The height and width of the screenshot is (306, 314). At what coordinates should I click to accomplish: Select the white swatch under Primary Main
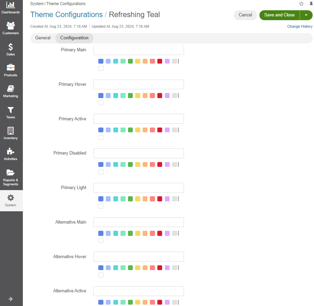[x=101, y=68]
